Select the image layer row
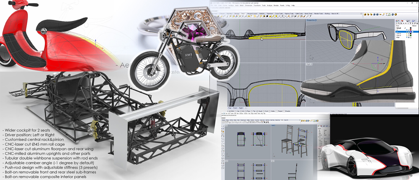 [x=407, y=37]
